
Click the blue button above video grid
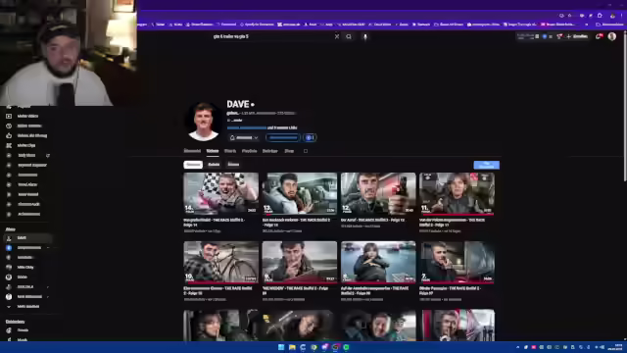click(x=486, y=165)
